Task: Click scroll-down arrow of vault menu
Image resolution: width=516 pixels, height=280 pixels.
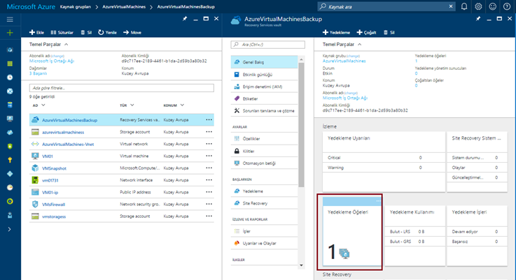Action: (x=301, y=265)
